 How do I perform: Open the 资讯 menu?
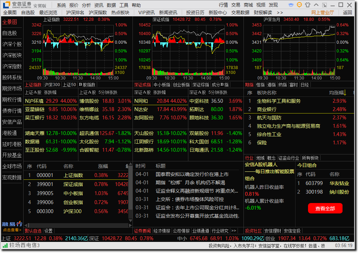[x=99, y=5]
